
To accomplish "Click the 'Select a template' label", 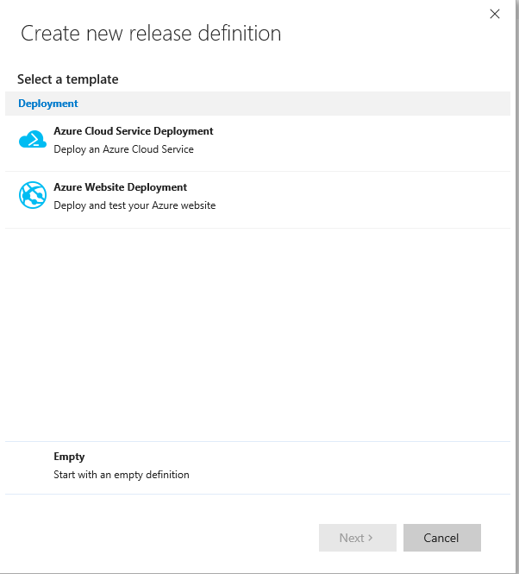I will pos(68,79).
